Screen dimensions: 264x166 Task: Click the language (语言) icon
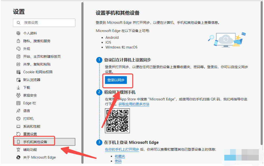coord(18,111)
